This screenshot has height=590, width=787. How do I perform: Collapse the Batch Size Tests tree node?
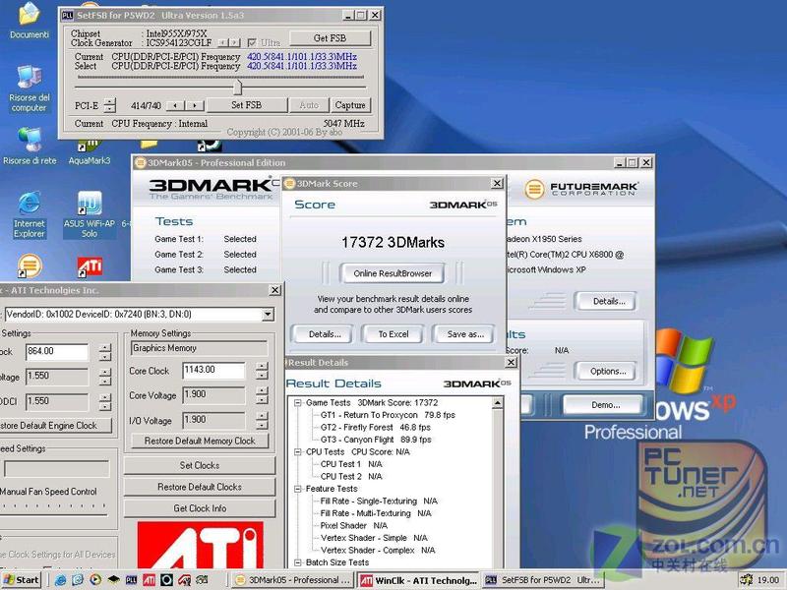coord(298,562)
